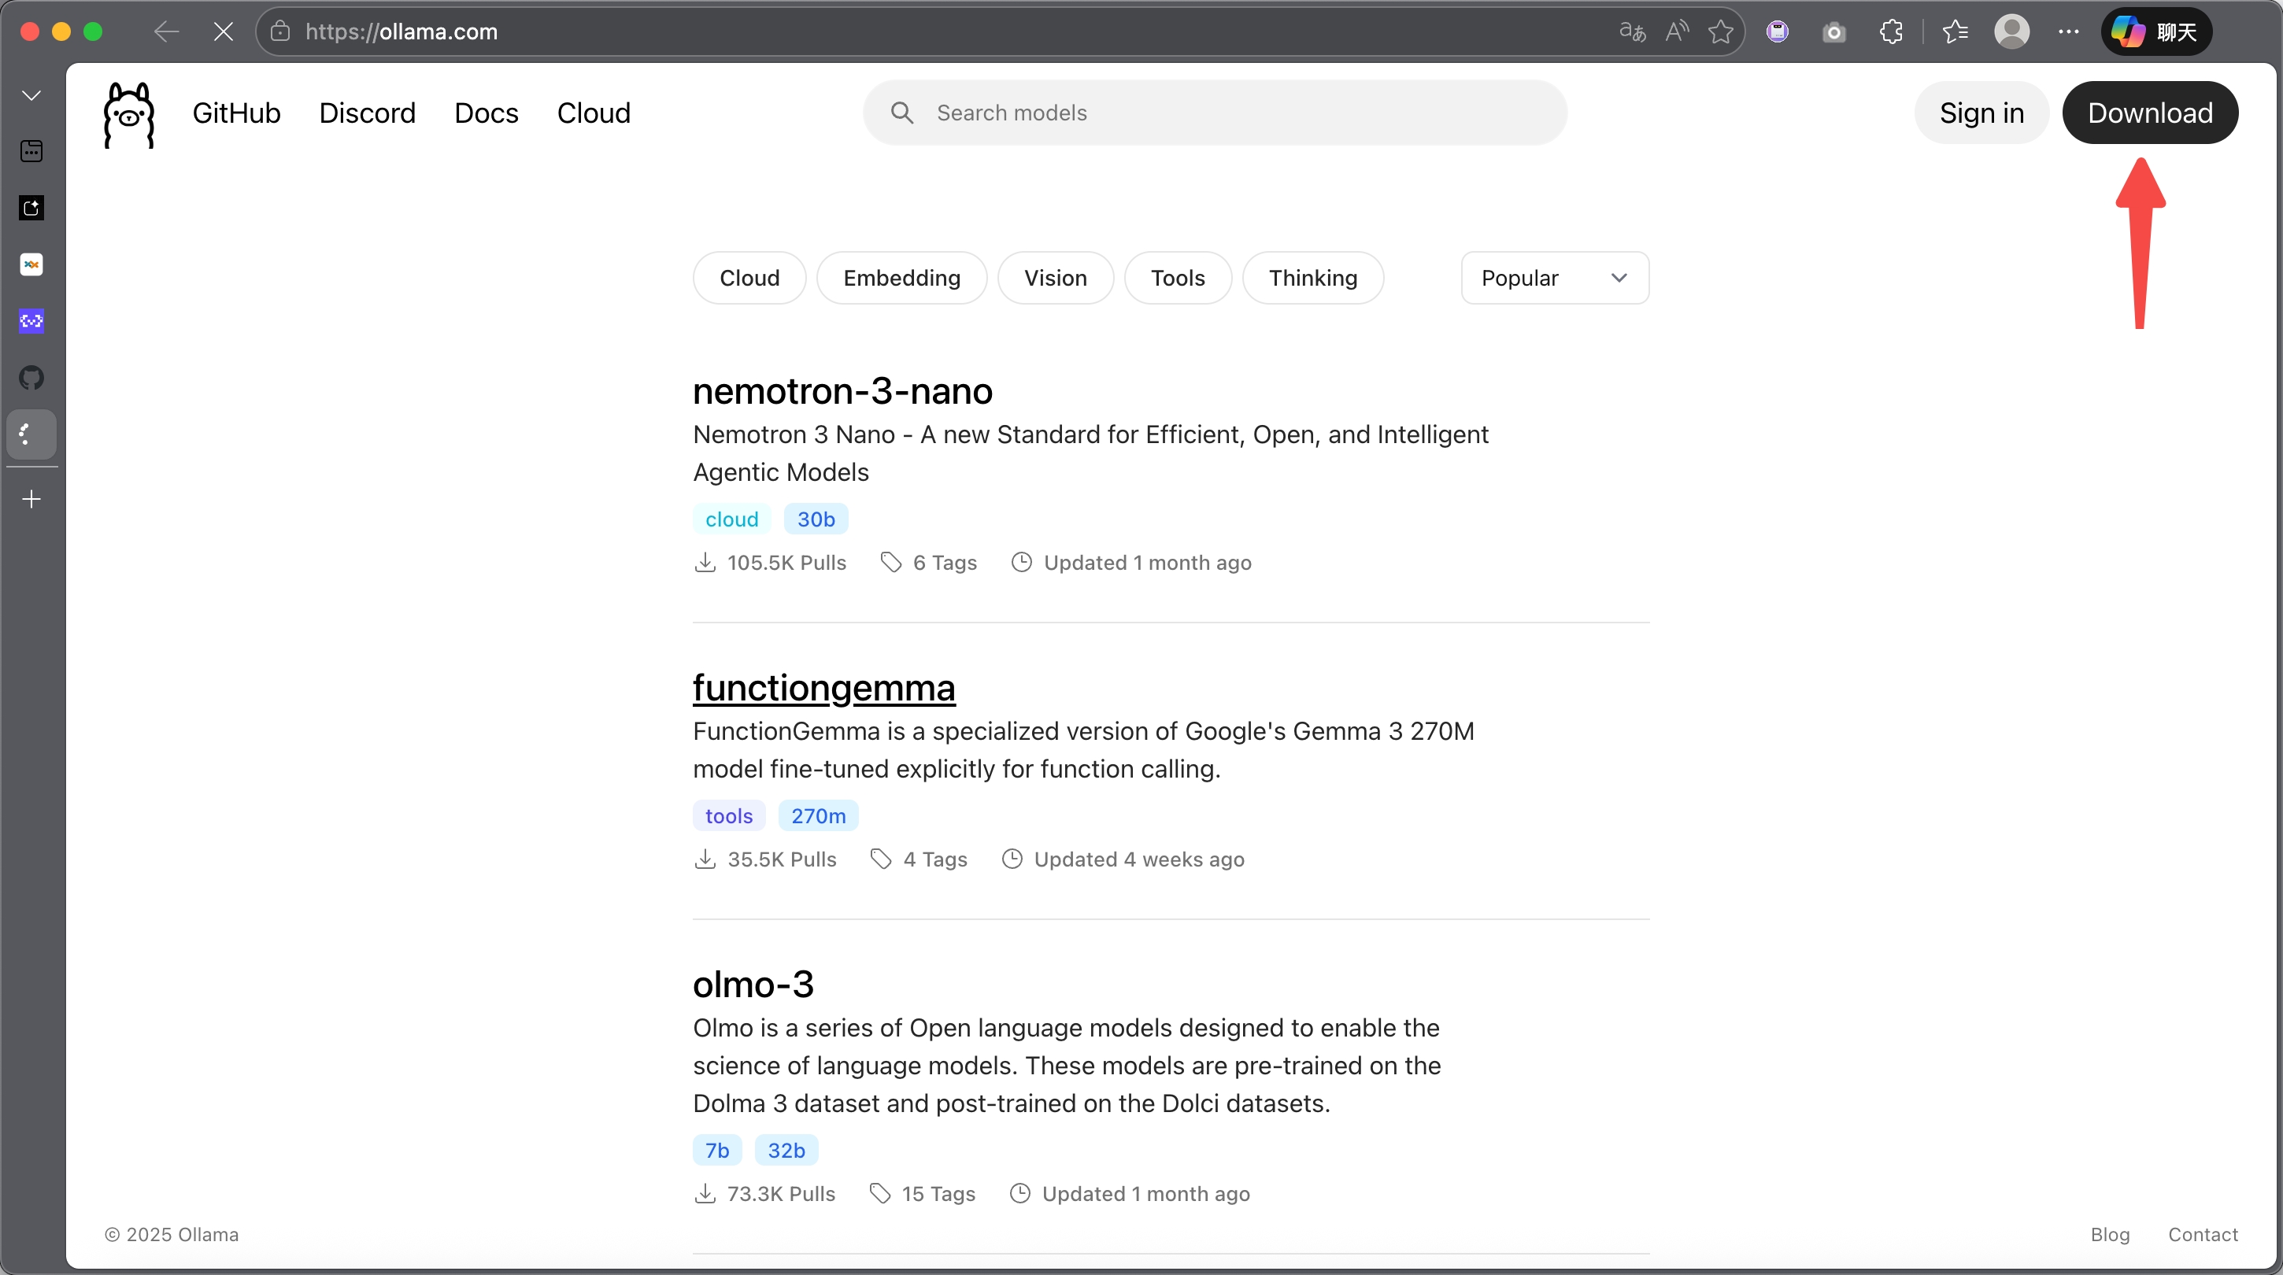Stop loading the page with the X icon
The height and width of the screenshot is (1275, 2283).
pos(224,32)
